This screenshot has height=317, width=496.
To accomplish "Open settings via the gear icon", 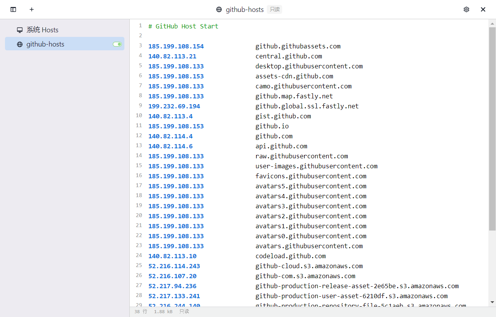I will [x=466, y=10].
